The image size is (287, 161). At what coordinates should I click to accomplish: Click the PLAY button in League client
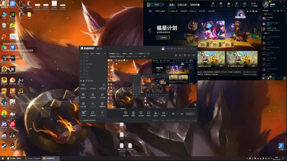157,5
